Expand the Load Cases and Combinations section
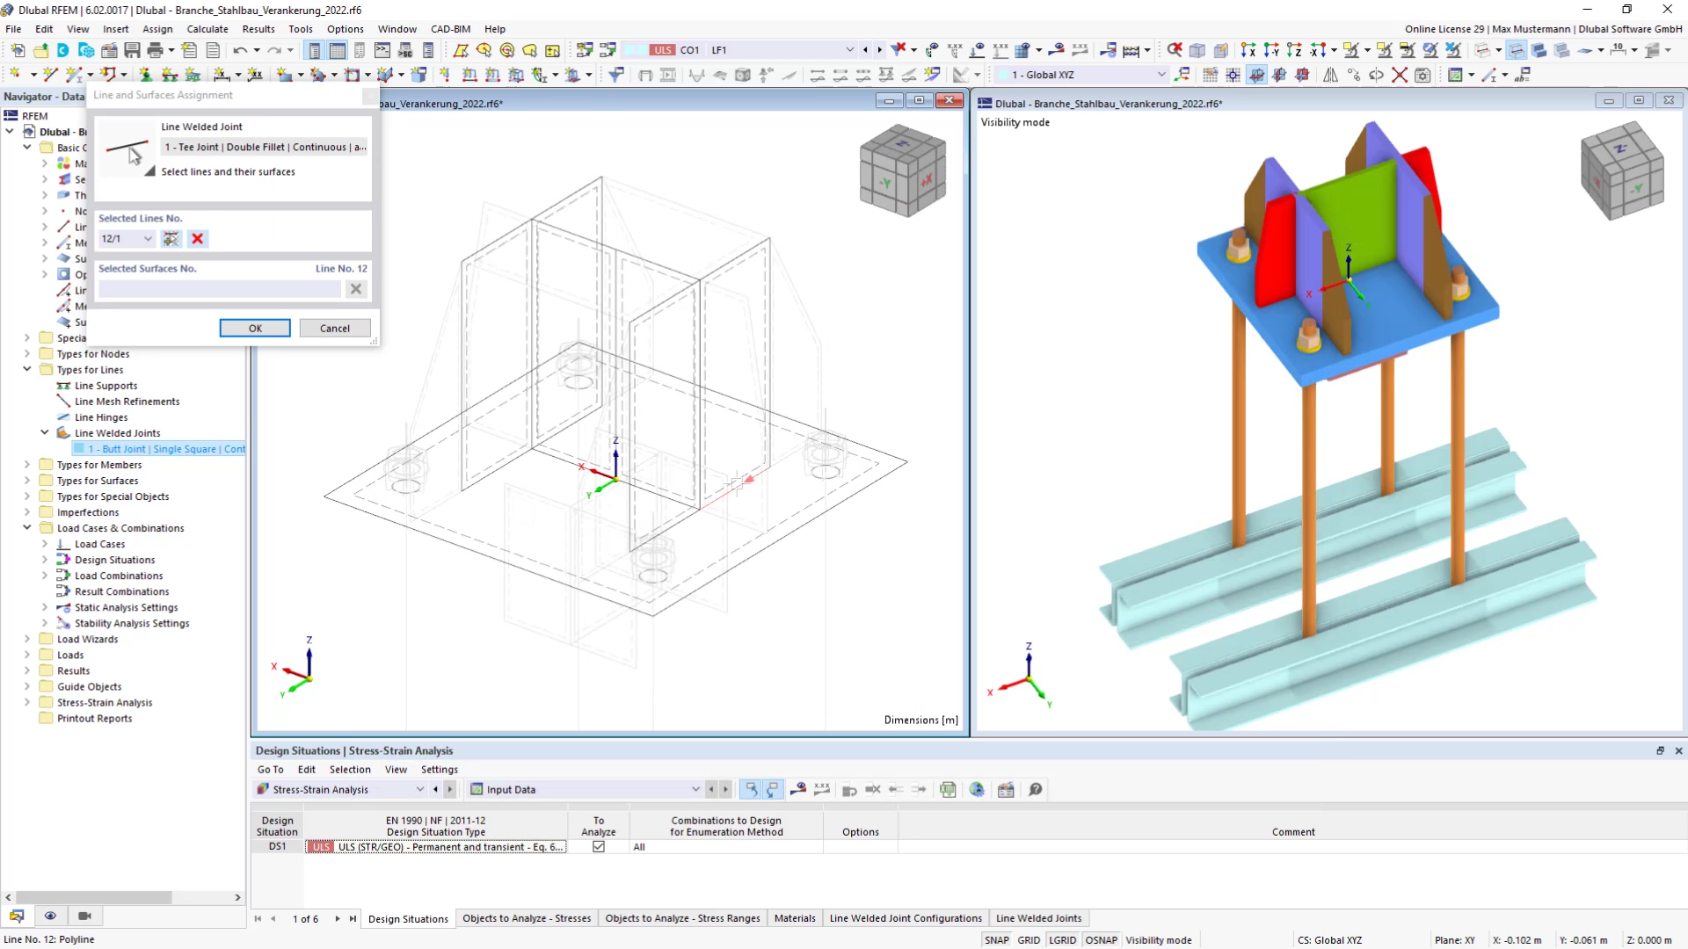 (25, 527)
